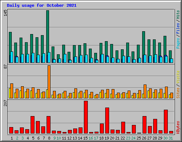Click day label 23 on the x-axis
This screenshot has width=182, height=142.
coord(128,138)
